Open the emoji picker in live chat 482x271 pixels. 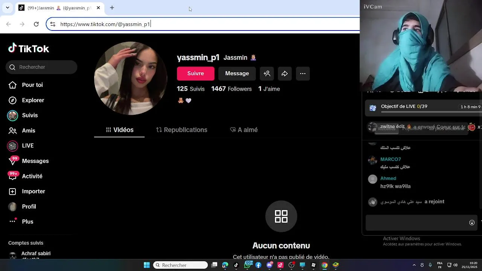coord(472,223)
